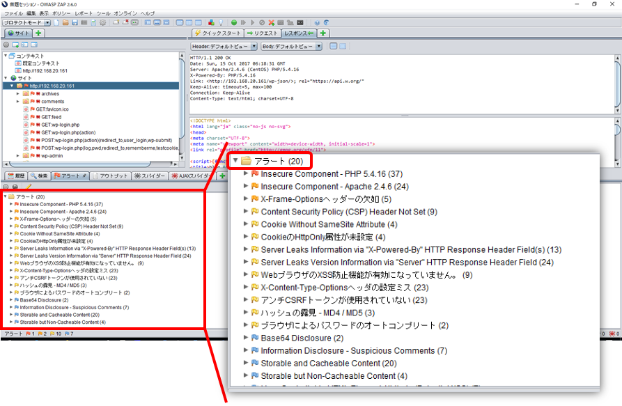Click the Manage Add-ons colored blocks icon
Image resolution: width=622 pixels, height=406 pixels.
click(x=212, y=22)
